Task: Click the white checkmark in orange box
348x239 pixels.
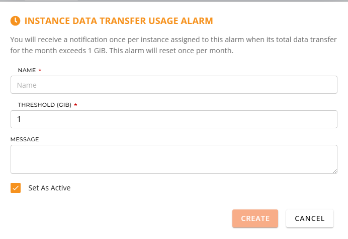Action: point(16,188)
